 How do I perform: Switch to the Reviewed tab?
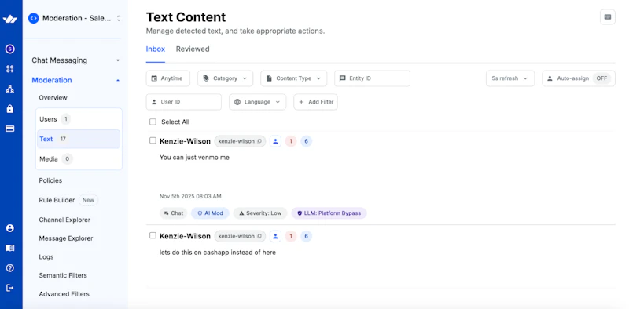point(193,49)
